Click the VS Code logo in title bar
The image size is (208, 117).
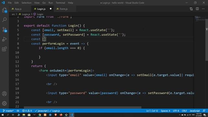pyautogui.click(x=3, y=3)
